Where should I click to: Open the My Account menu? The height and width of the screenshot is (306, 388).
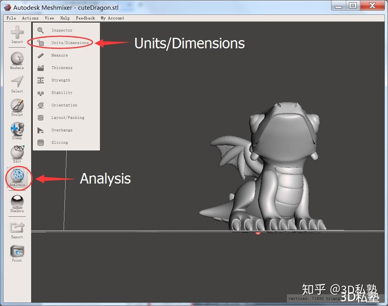[x=112, y=18]
